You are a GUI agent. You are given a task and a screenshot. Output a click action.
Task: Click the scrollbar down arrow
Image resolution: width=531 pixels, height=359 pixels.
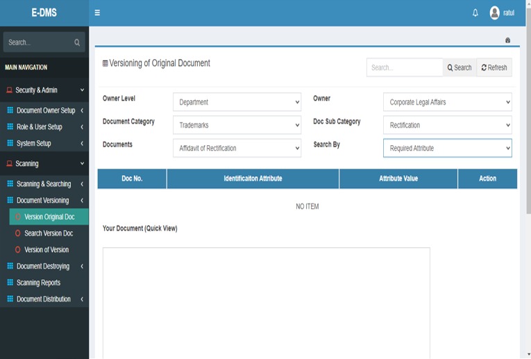pyautogui.click(x=529, y=355)
